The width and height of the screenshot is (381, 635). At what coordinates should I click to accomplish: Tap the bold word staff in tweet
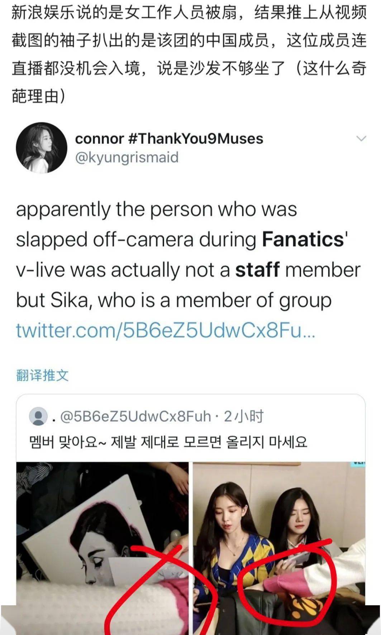coord(257,270)
